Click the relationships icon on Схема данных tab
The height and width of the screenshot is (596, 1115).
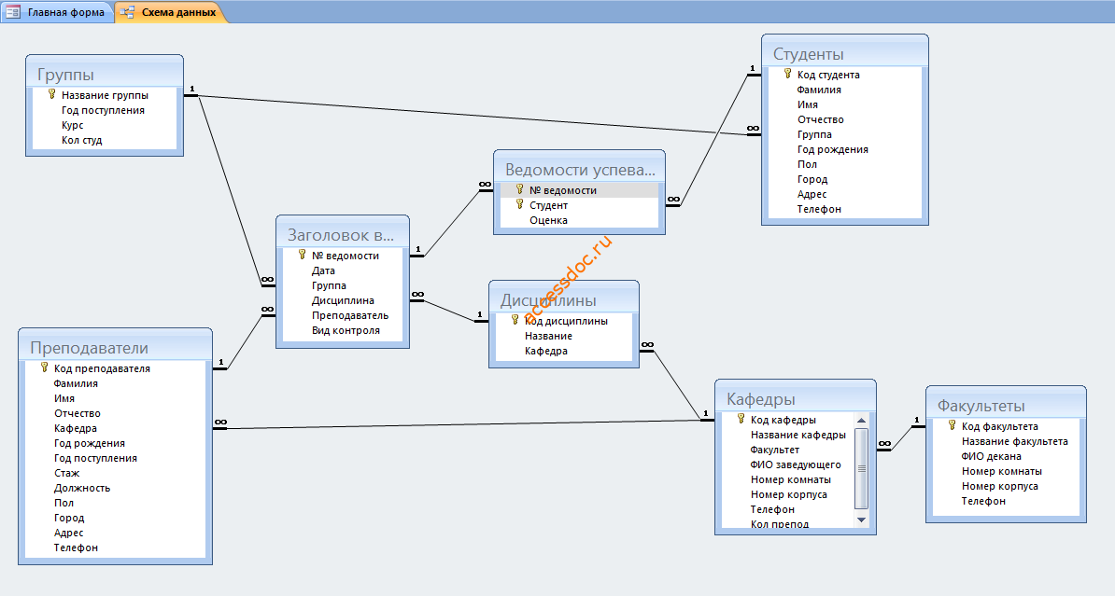pos(127,12)
